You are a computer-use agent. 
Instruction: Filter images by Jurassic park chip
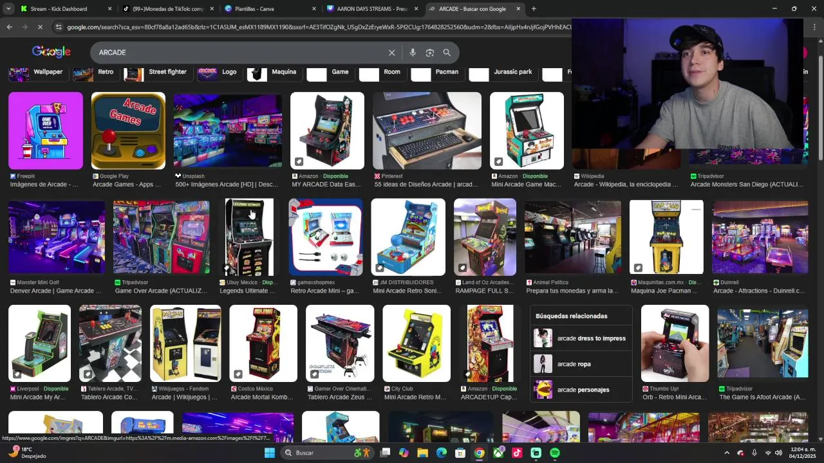(x=503, y=72)
